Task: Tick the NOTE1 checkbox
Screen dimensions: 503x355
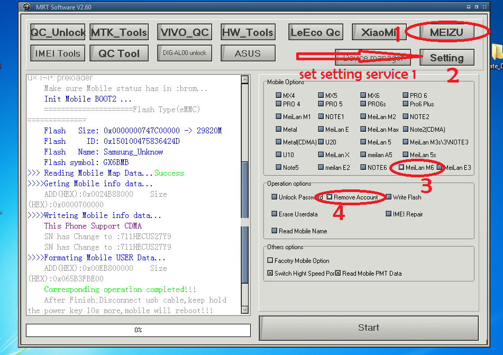Action: pyautogui.click(x=321, y=116)
